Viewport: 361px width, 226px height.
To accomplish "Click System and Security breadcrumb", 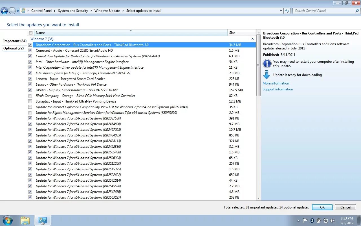I will pos(73,11).
